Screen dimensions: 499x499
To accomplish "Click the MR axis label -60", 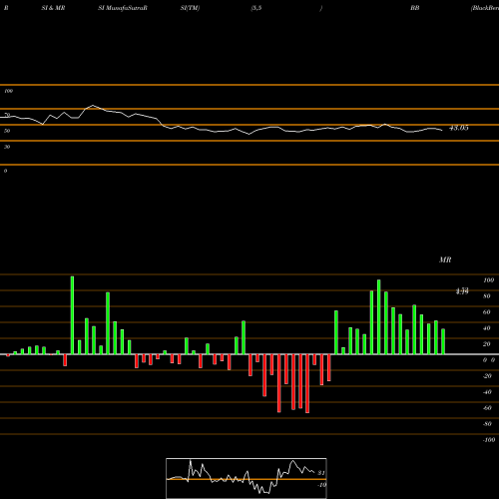I will point(487,408).
